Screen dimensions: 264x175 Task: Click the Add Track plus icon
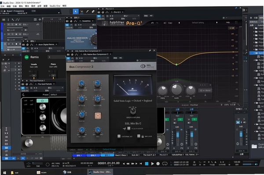(x=40, y=19)
